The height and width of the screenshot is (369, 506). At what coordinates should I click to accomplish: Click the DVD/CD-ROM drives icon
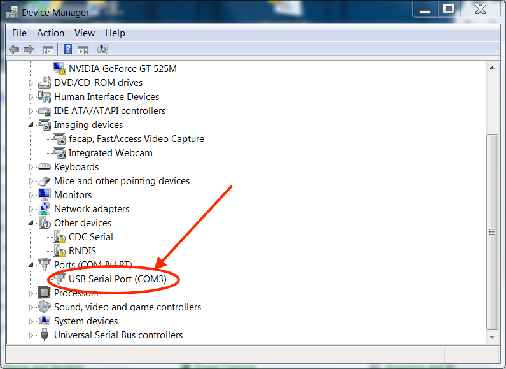click(44, 82)
